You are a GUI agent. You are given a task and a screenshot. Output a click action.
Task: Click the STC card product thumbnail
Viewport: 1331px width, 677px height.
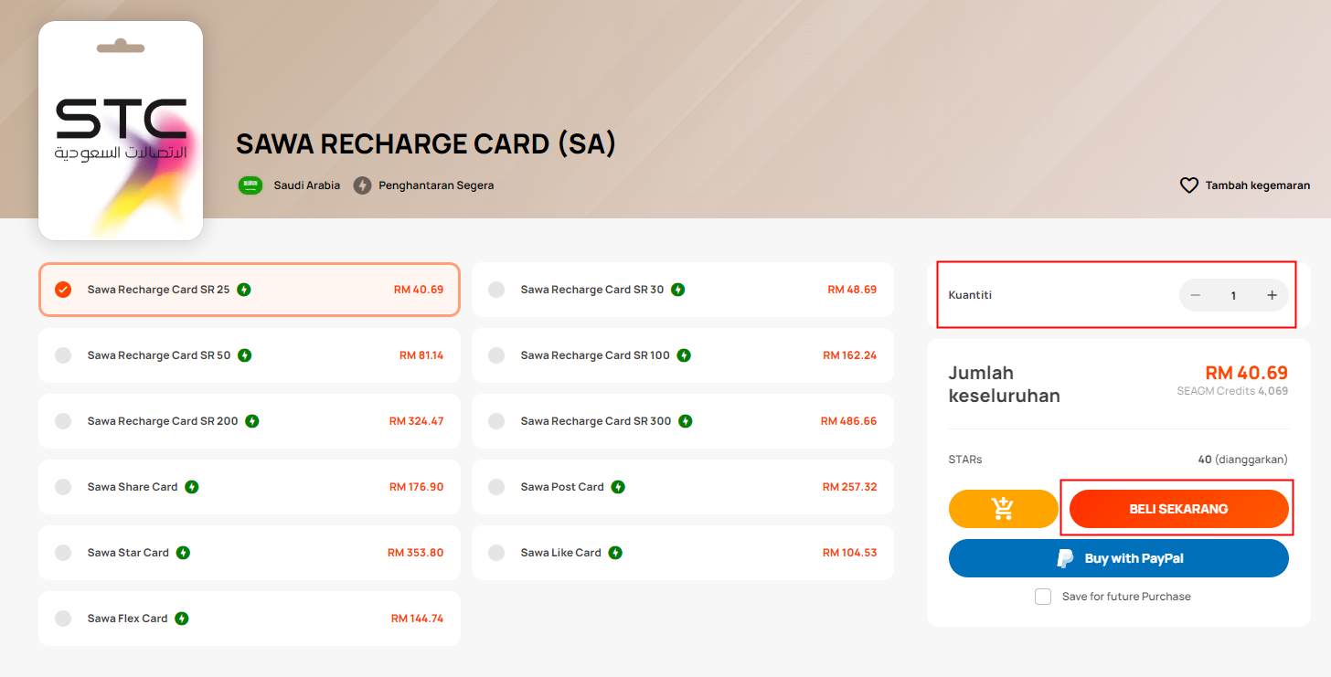click(121, 131)
